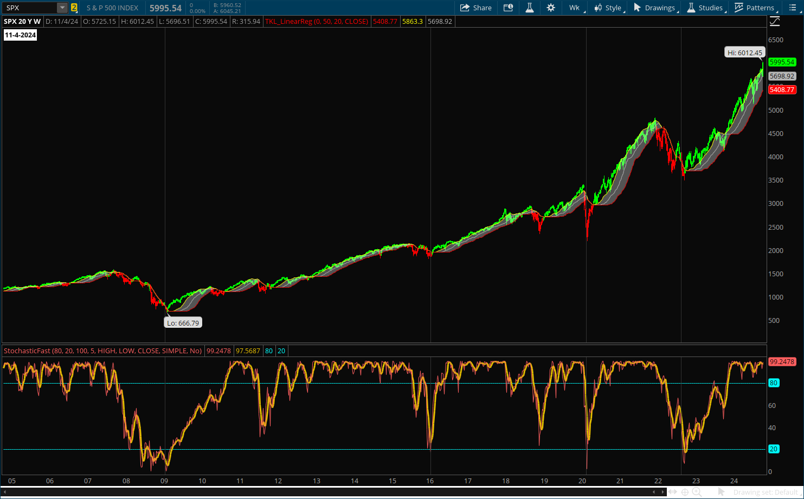Click the O: 5725.15 open value
The width and height of the screenshot is (804, 499).
click(x=100, y=22)
